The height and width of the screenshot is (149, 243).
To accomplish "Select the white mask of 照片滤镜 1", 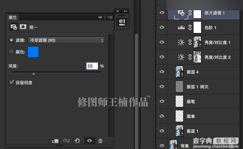I will click(197, 14).
